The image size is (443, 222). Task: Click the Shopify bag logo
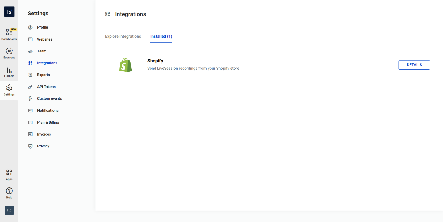pyautogui.click(x=125, y=65)
